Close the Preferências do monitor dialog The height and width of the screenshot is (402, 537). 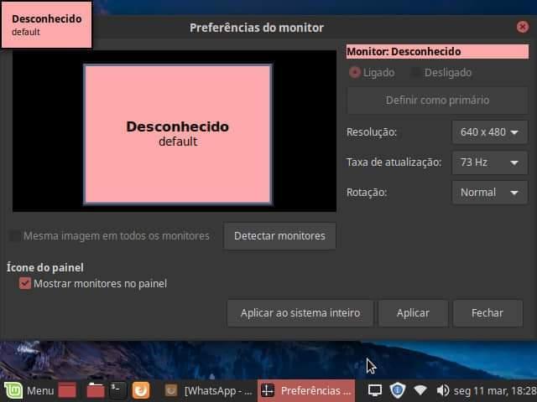point(522,27)
